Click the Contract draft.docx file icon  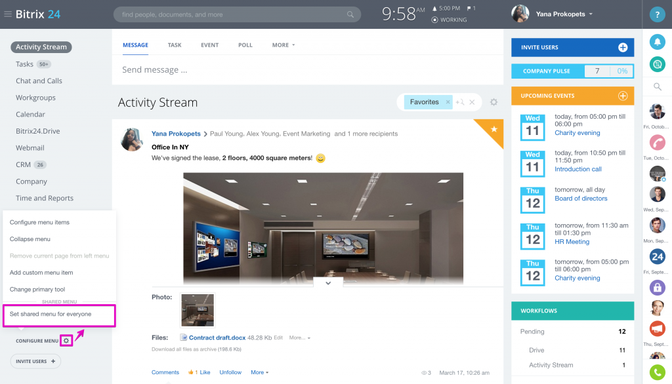(184, 337)
